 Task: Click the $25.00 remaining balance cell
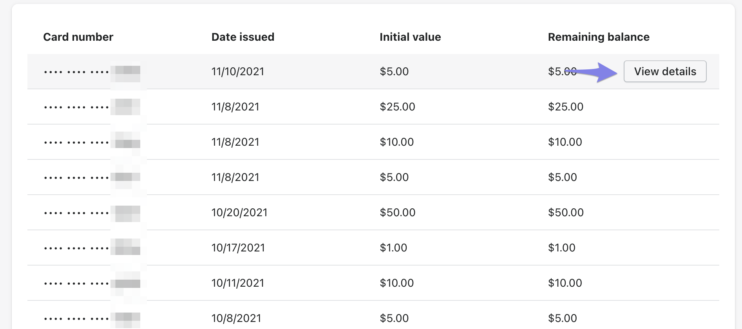[565, 107]
